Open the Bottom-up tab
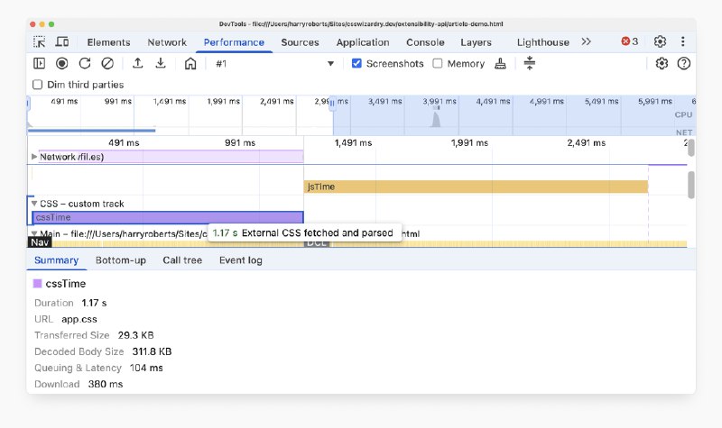The height and width of the screenshot is (428, 722). (121, 260)
